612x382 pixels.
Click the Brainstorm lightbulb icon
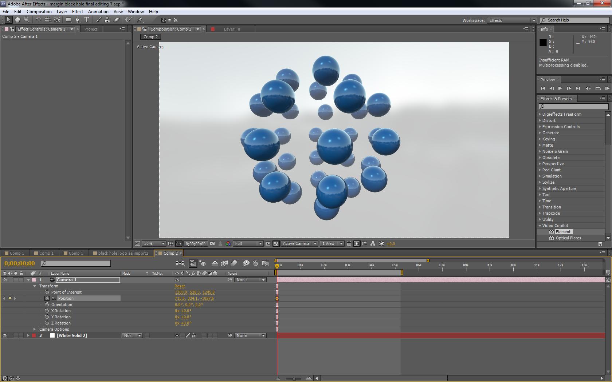[x=246, y=263]
